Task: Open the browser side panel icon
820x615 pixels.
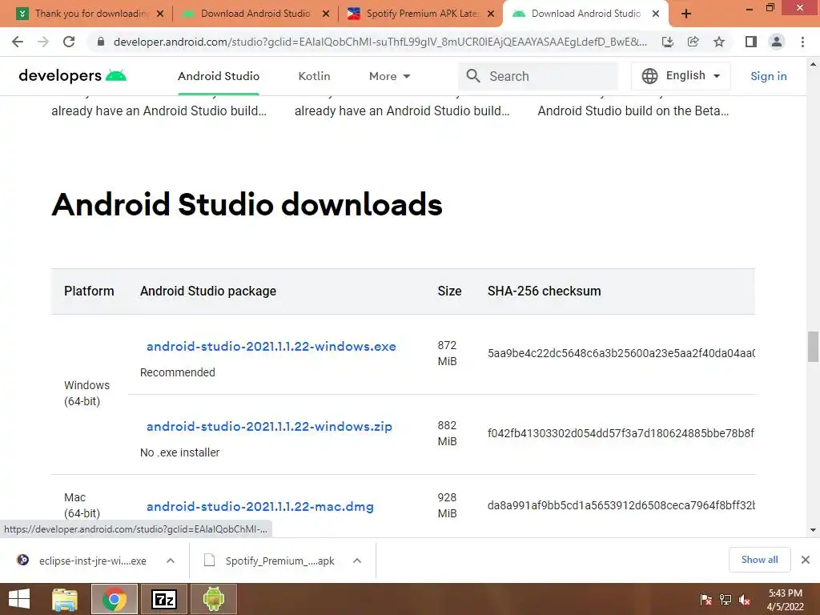Action: coord(751,42)
